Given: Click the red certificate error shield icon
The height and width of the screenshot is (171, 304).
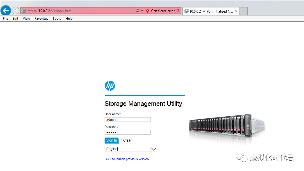Looking at the screenshot, I should coord(148,11).
